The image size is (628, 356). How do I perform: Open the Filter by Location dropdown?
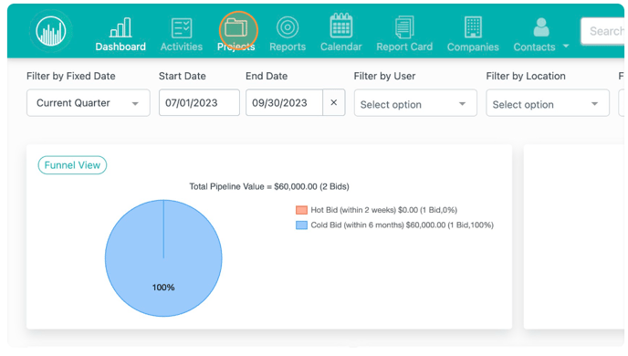coord(548,103)
